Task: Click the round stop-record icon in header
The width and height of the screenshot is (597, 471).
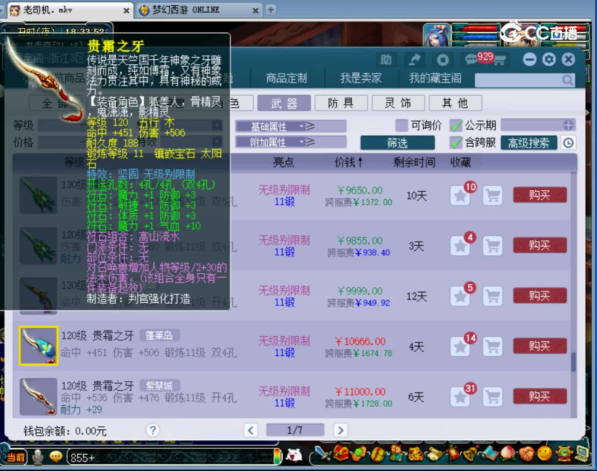Action: (443, 60)
